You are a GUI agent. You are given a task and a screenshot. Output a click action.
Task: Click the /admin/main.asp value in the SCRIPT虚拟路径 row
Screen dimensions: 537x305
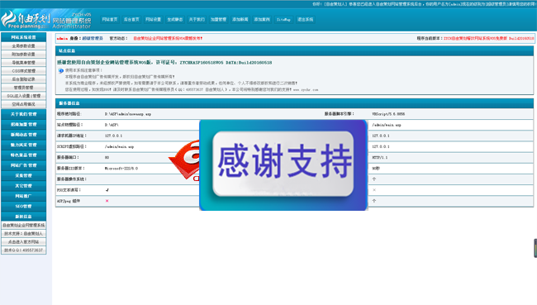coord(119,146)
